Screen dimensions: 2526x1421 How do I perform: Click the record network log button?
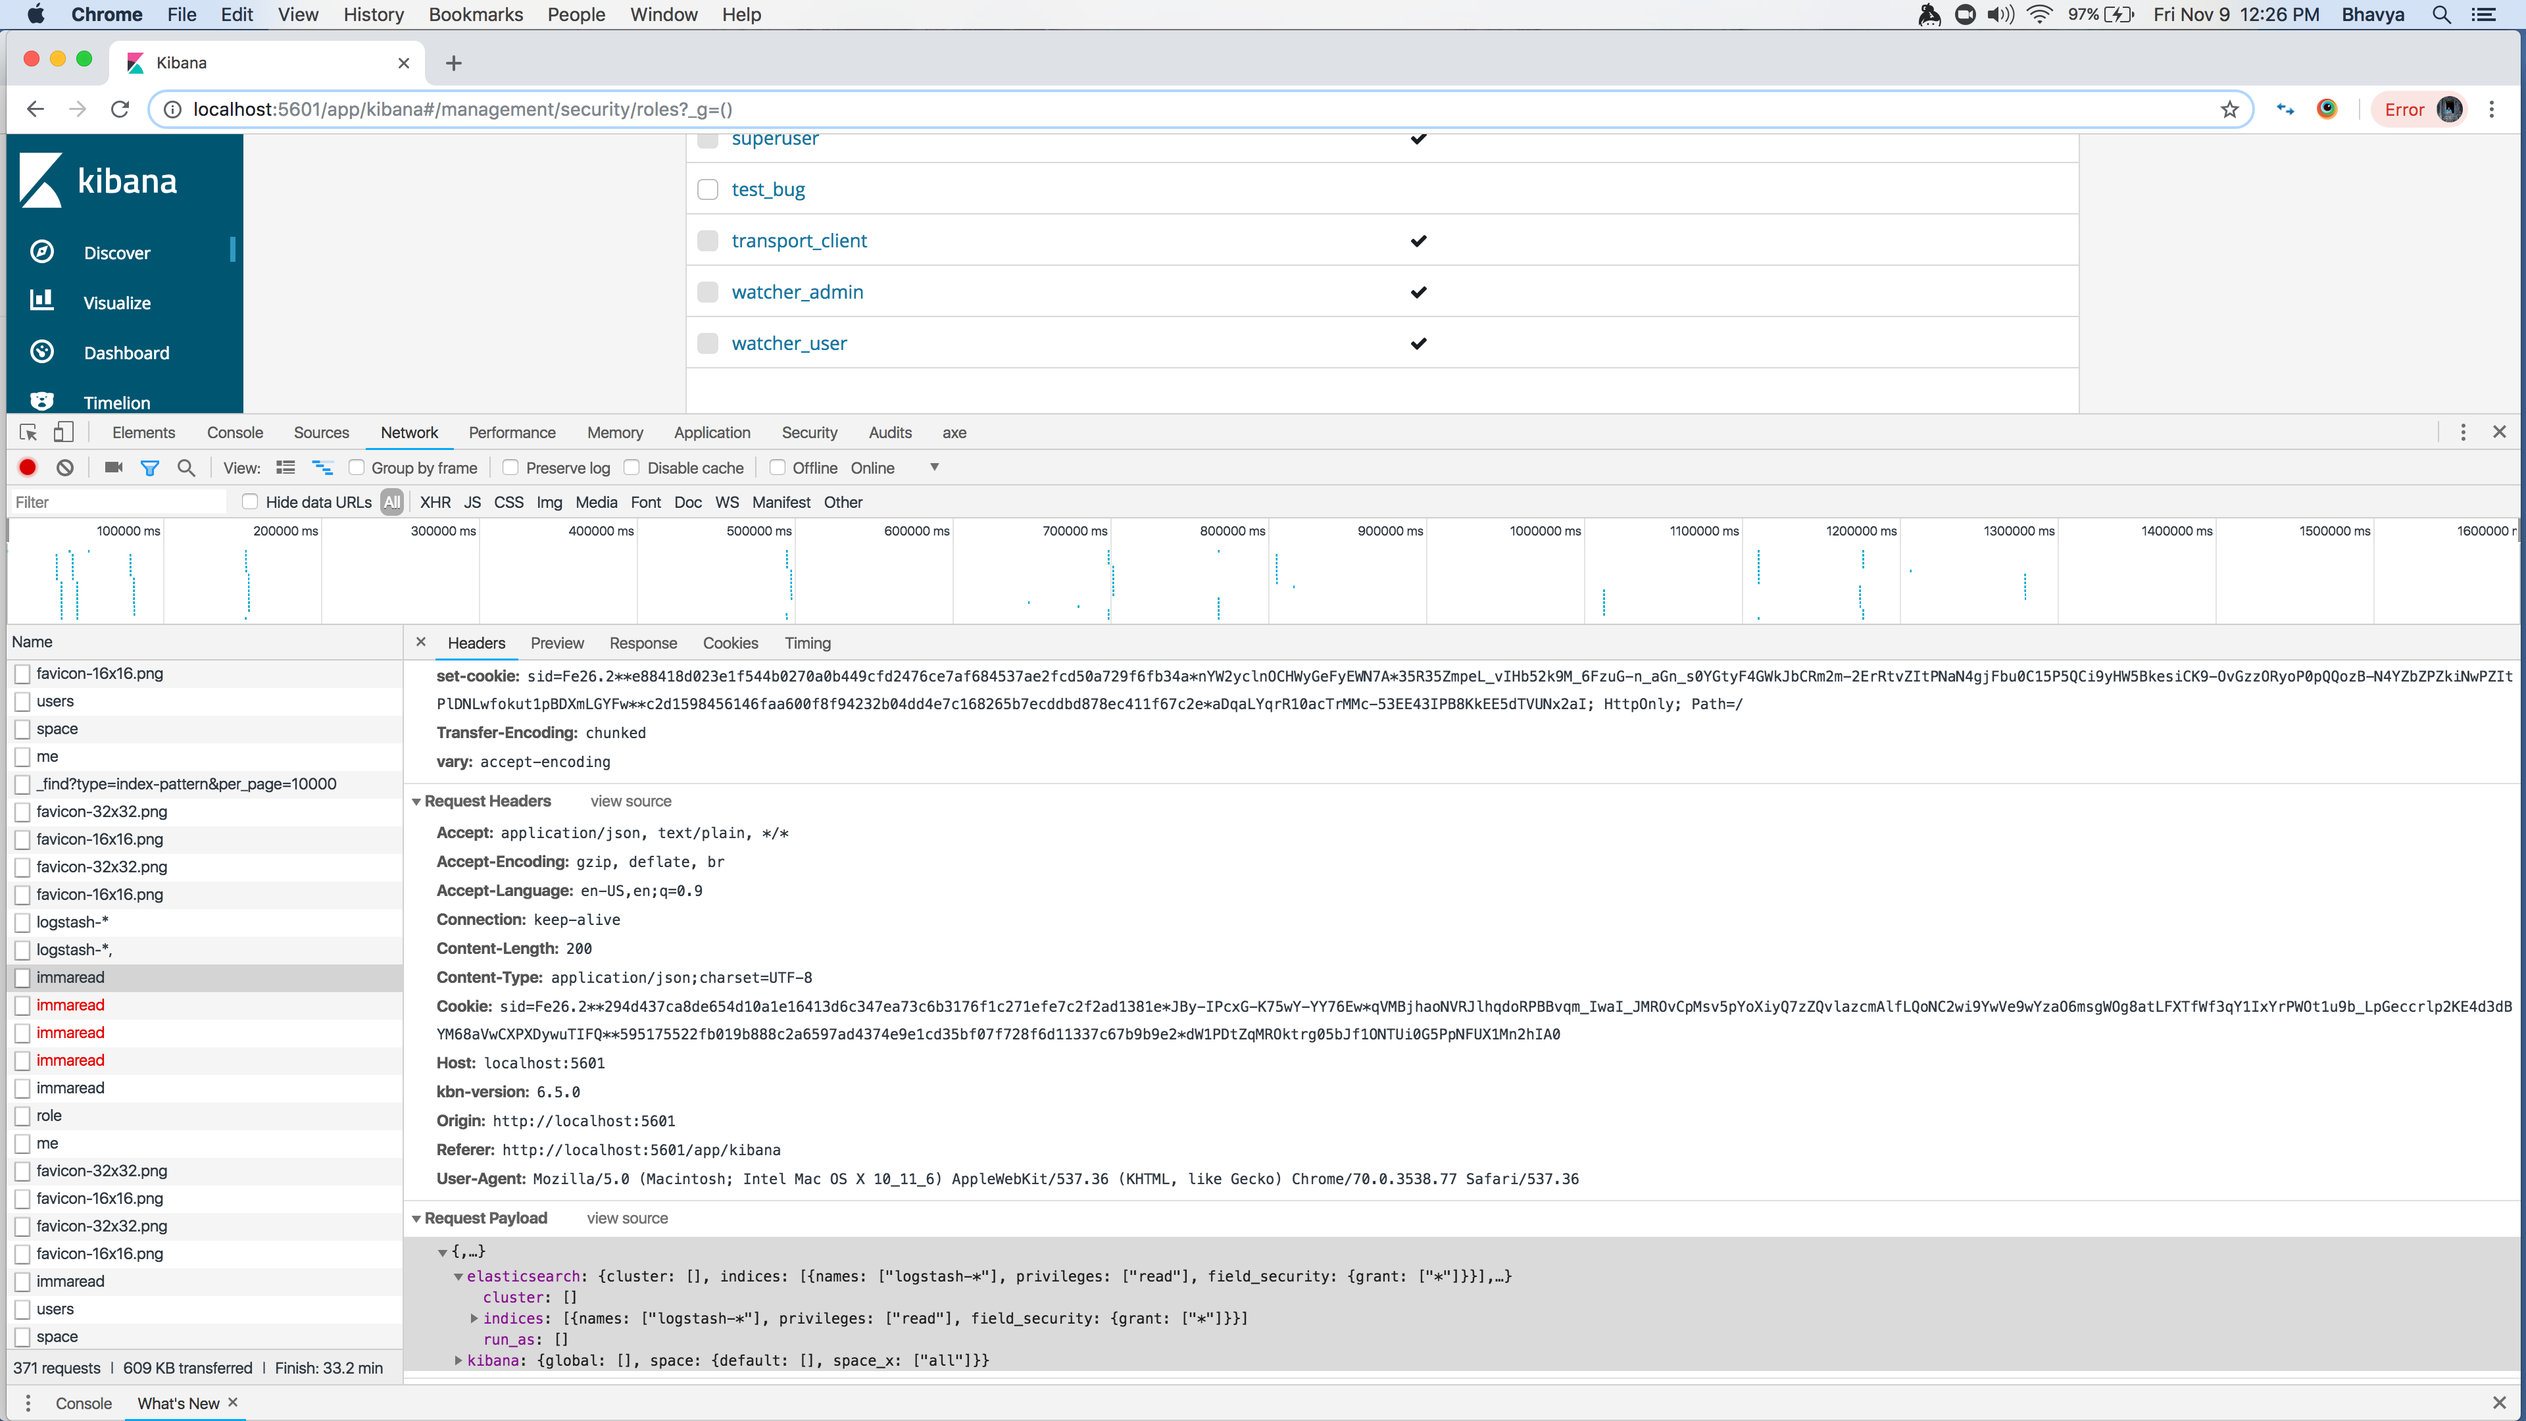tap(28, 468)
